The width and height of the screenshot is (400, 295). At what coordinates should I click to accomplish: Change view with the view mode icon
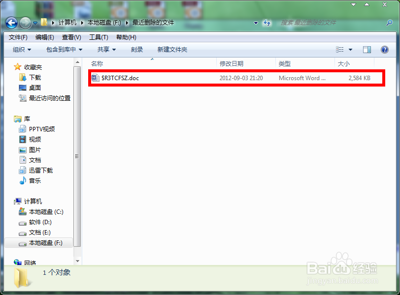tap(339, 49)
